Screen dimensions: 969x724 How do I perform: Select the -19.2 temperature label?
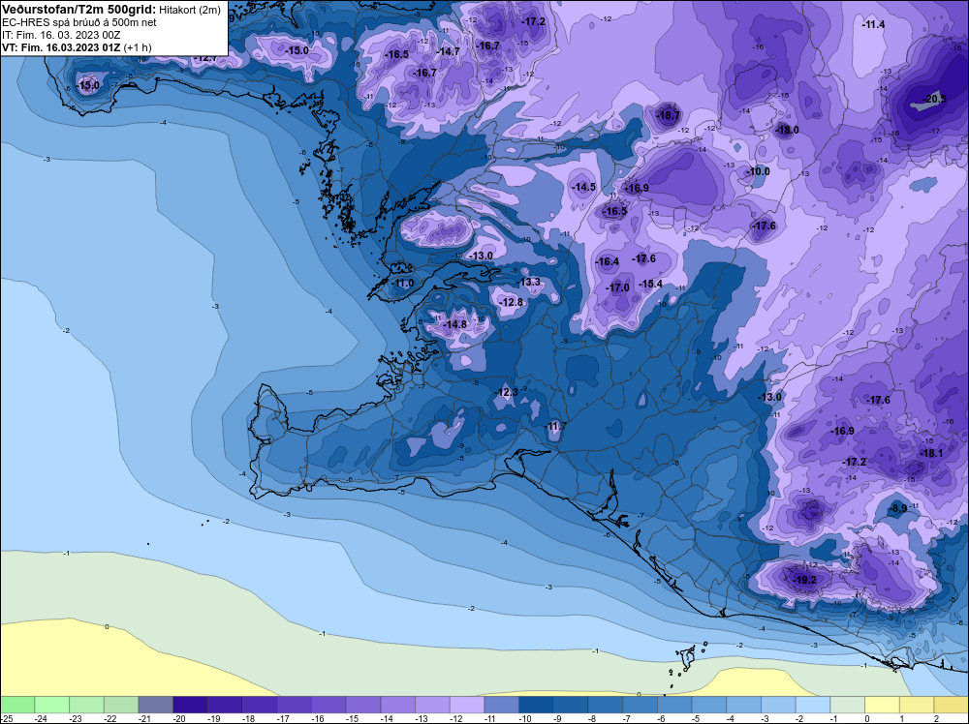(805, 580)
